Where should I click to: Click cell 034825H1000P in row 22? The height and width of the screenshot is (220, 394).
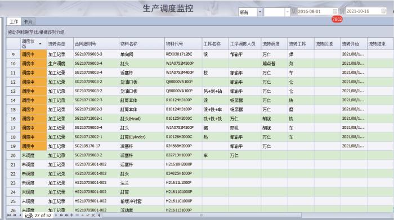coord(183,174)
